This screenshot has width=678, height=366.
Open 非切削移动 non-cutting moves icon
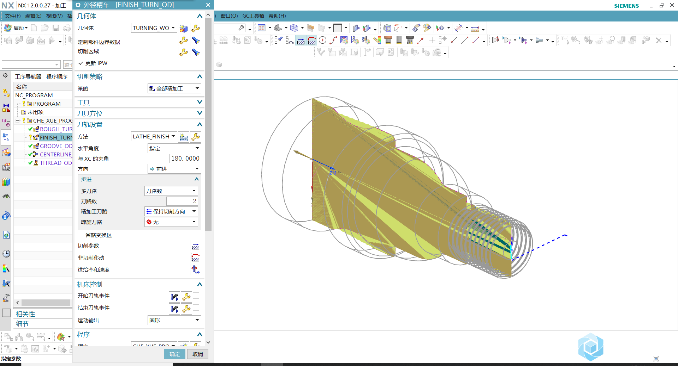[x=196, y=258]
